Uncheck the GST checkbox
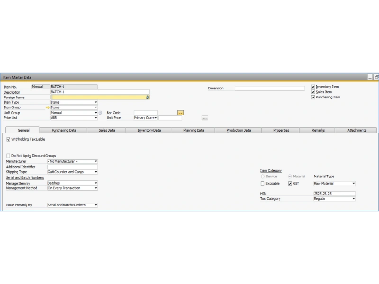This screenshot has height=284, width=379. coord(289,184)
